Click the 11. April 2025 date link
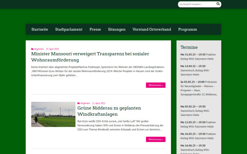Image resolution: width=247 pixels, height=154 pixels. 99,103
